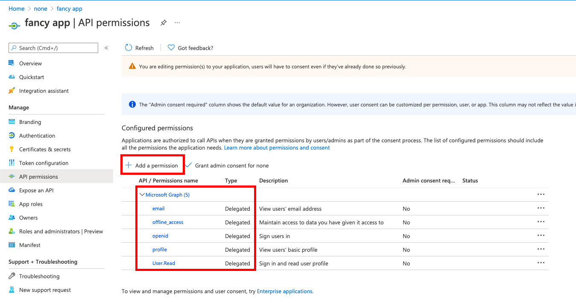Viewport: 576px width, 303px height.
Task: Open the Owners page
Action: coord(27,218)
